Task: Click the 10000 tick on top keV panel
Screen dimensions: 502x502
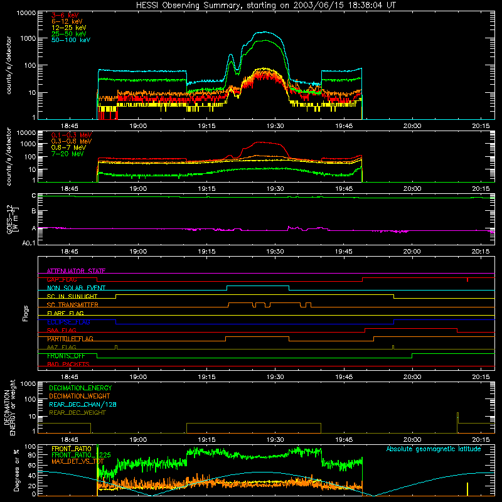Action: coord(26,13)
